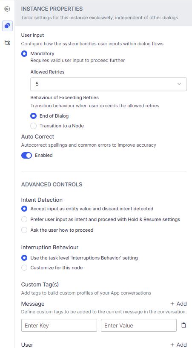Open the connections icon in sidebar
The width and height of the screenshot is (192, 348).
[7, 43]
